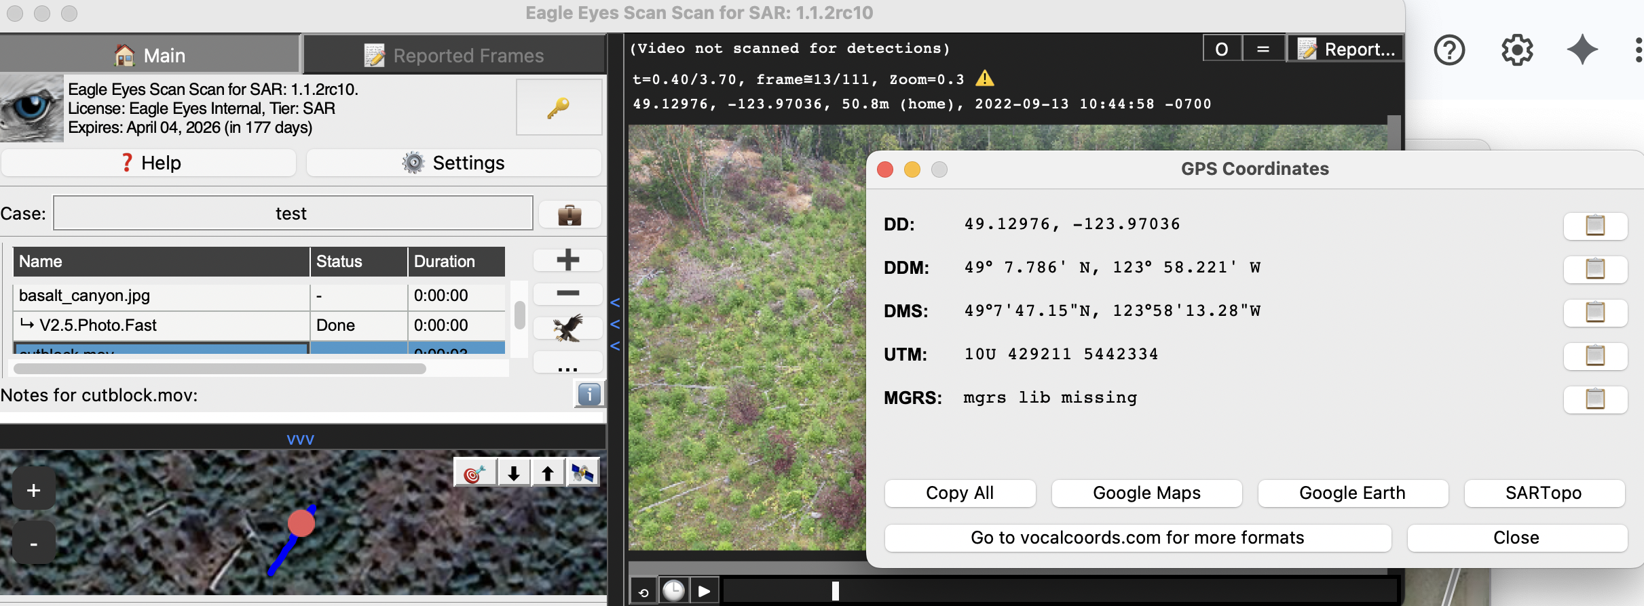Click the clock speed button
The image size is (1644, 606).
673,591
